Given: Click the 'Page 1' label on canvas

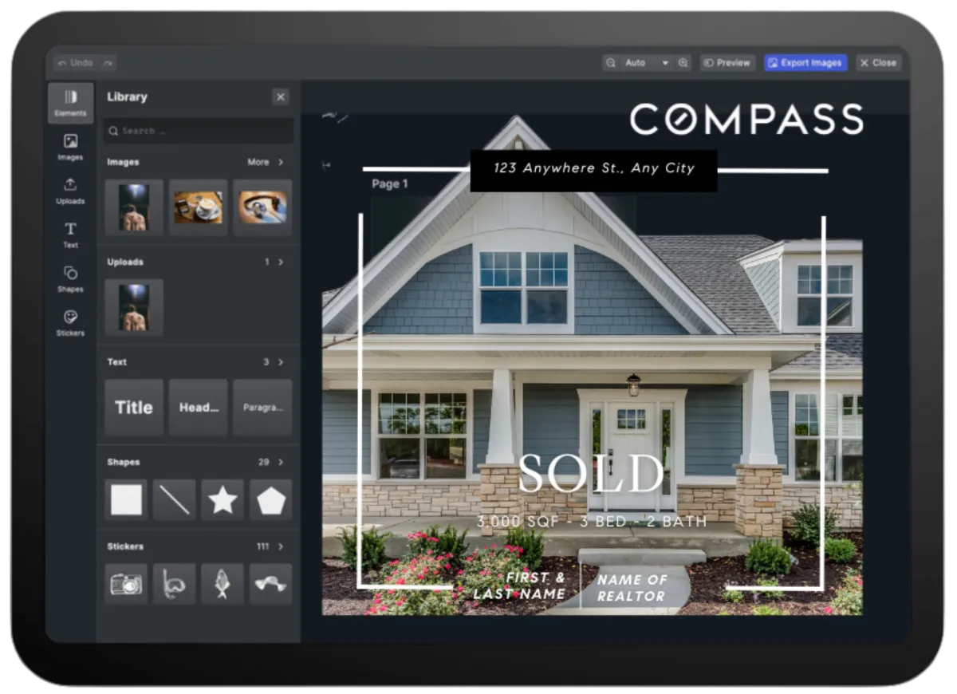Looking at the screenshot, I should tap(390, 183).
